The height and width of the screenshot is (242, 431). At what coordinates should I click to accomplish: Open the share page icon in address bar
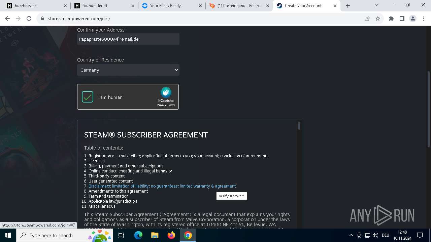click(367, 18)
